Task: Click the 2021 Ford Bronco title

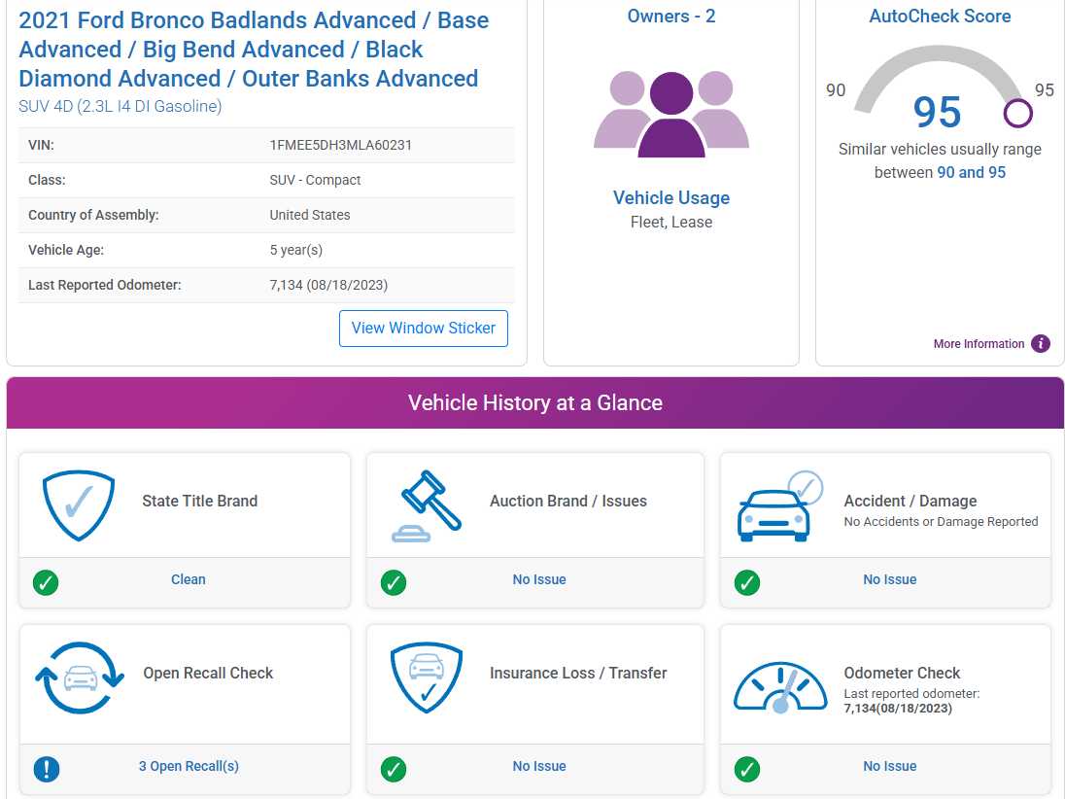Action: (x=254, y=50)
